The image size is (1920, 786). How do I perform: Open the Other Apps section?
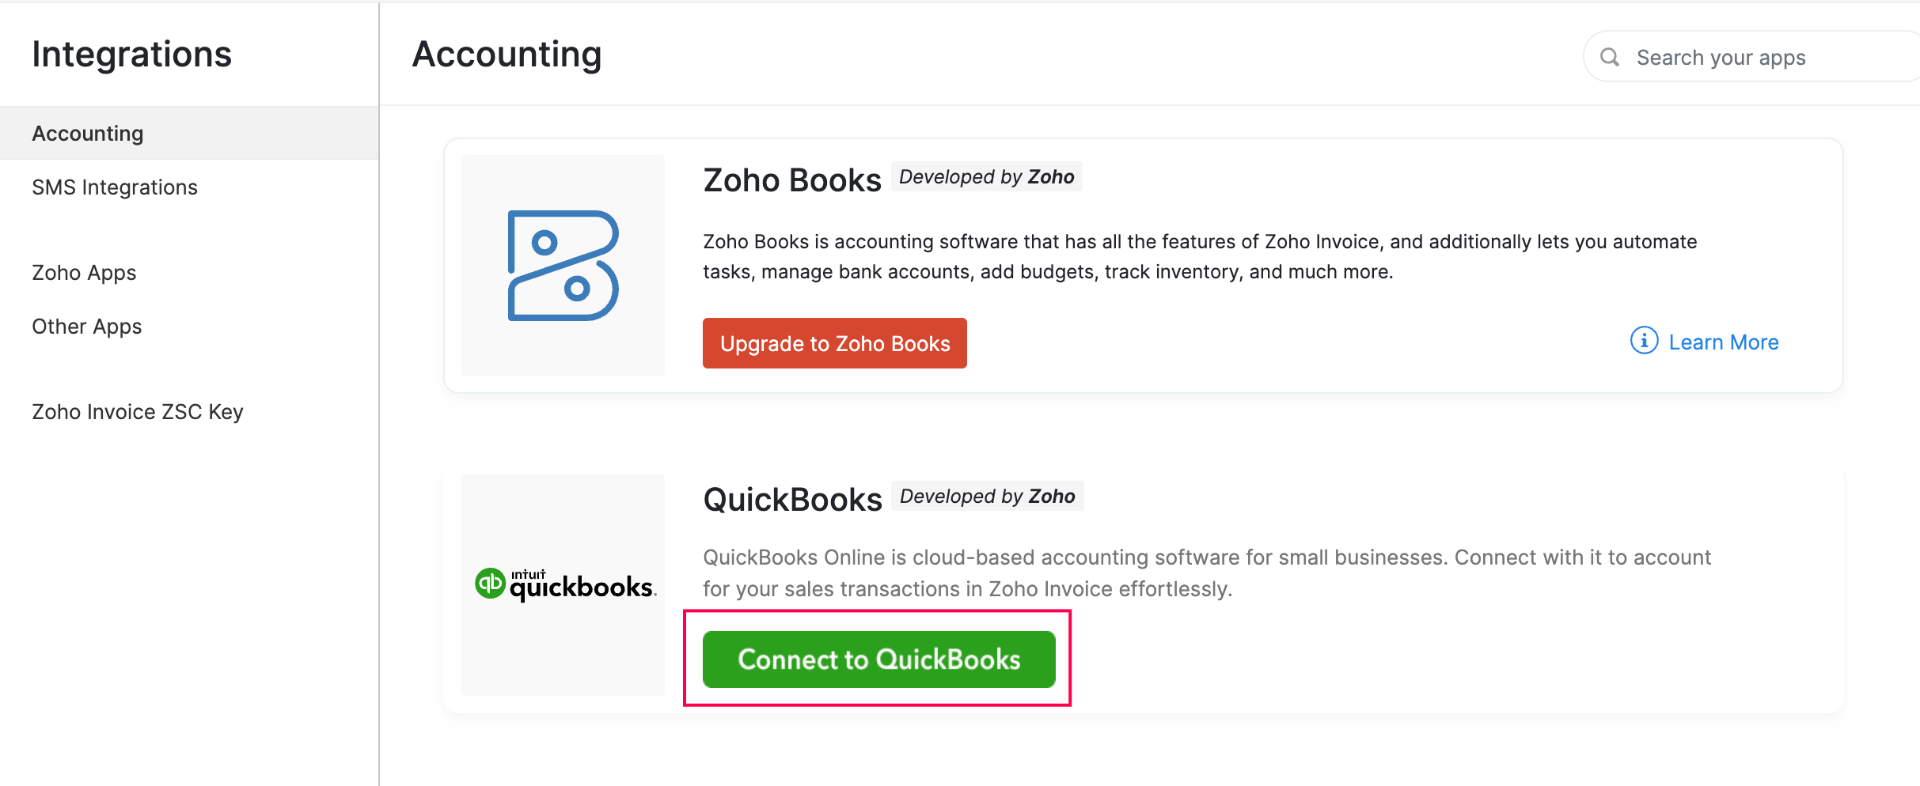click(86, 326)
